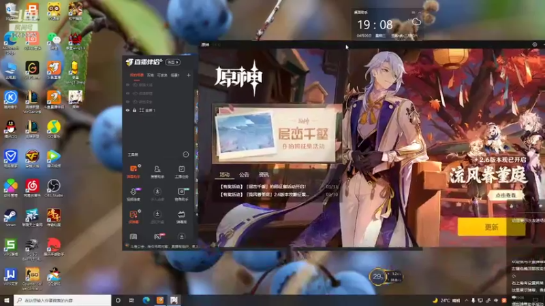545x306 pixels.
Task: Click the 19:08 time on the desktop clock widget
Action: [x=375, y=24]
